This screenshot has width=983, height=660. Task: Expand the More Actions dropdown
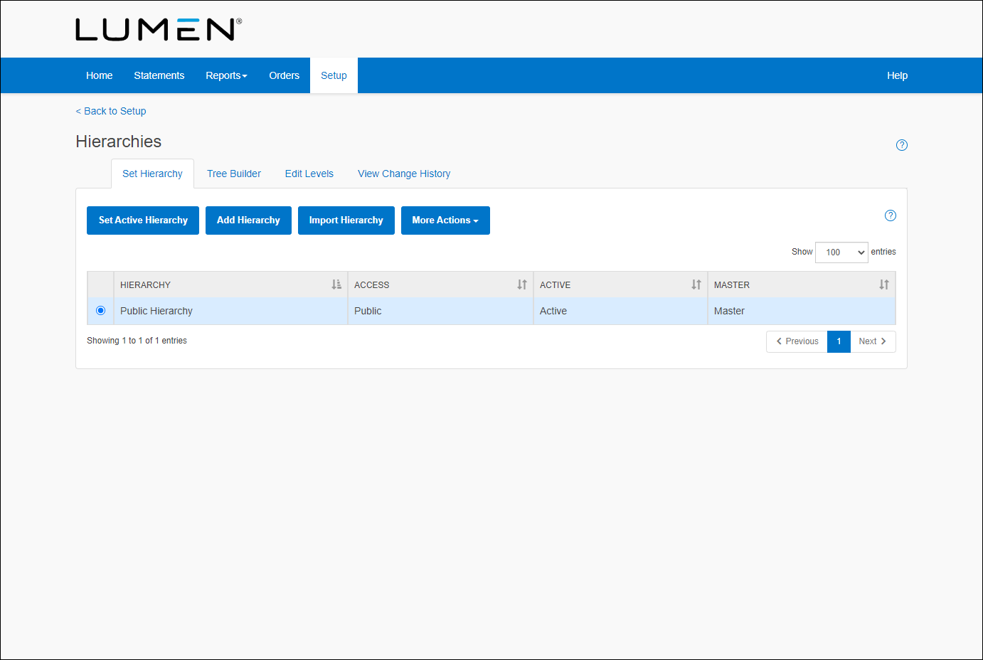[445, 220]
